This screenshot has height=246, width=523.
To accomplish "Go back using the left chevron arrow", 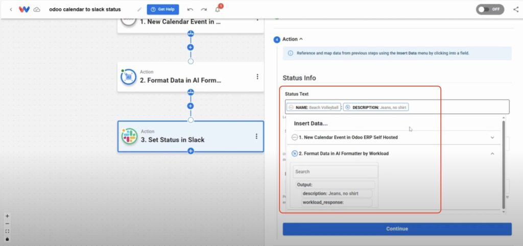I will tap(11, 9).
